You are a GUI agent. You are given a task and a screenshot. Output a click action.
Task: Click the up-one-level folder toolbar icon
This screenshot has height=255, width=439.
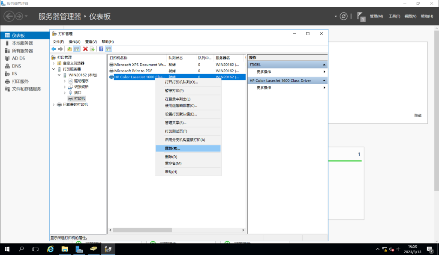69,49
